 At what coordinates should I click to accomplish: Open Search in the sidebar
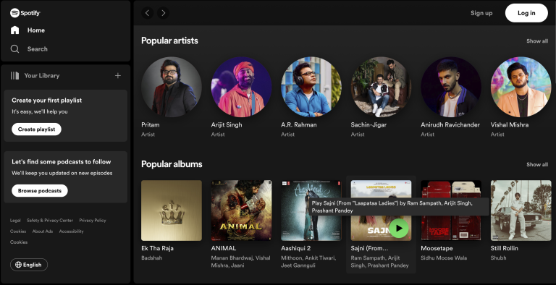[x=29, y=49]
